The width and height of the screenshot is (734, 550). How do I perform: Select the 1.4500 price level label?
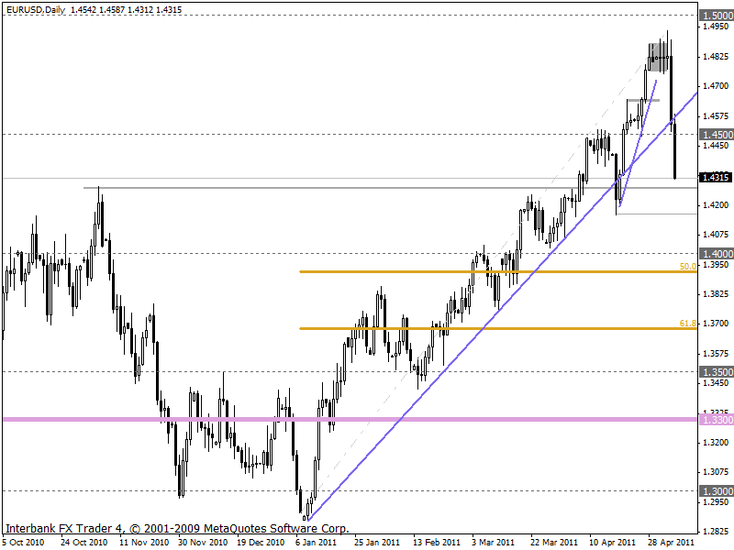(x=717, y=135)
